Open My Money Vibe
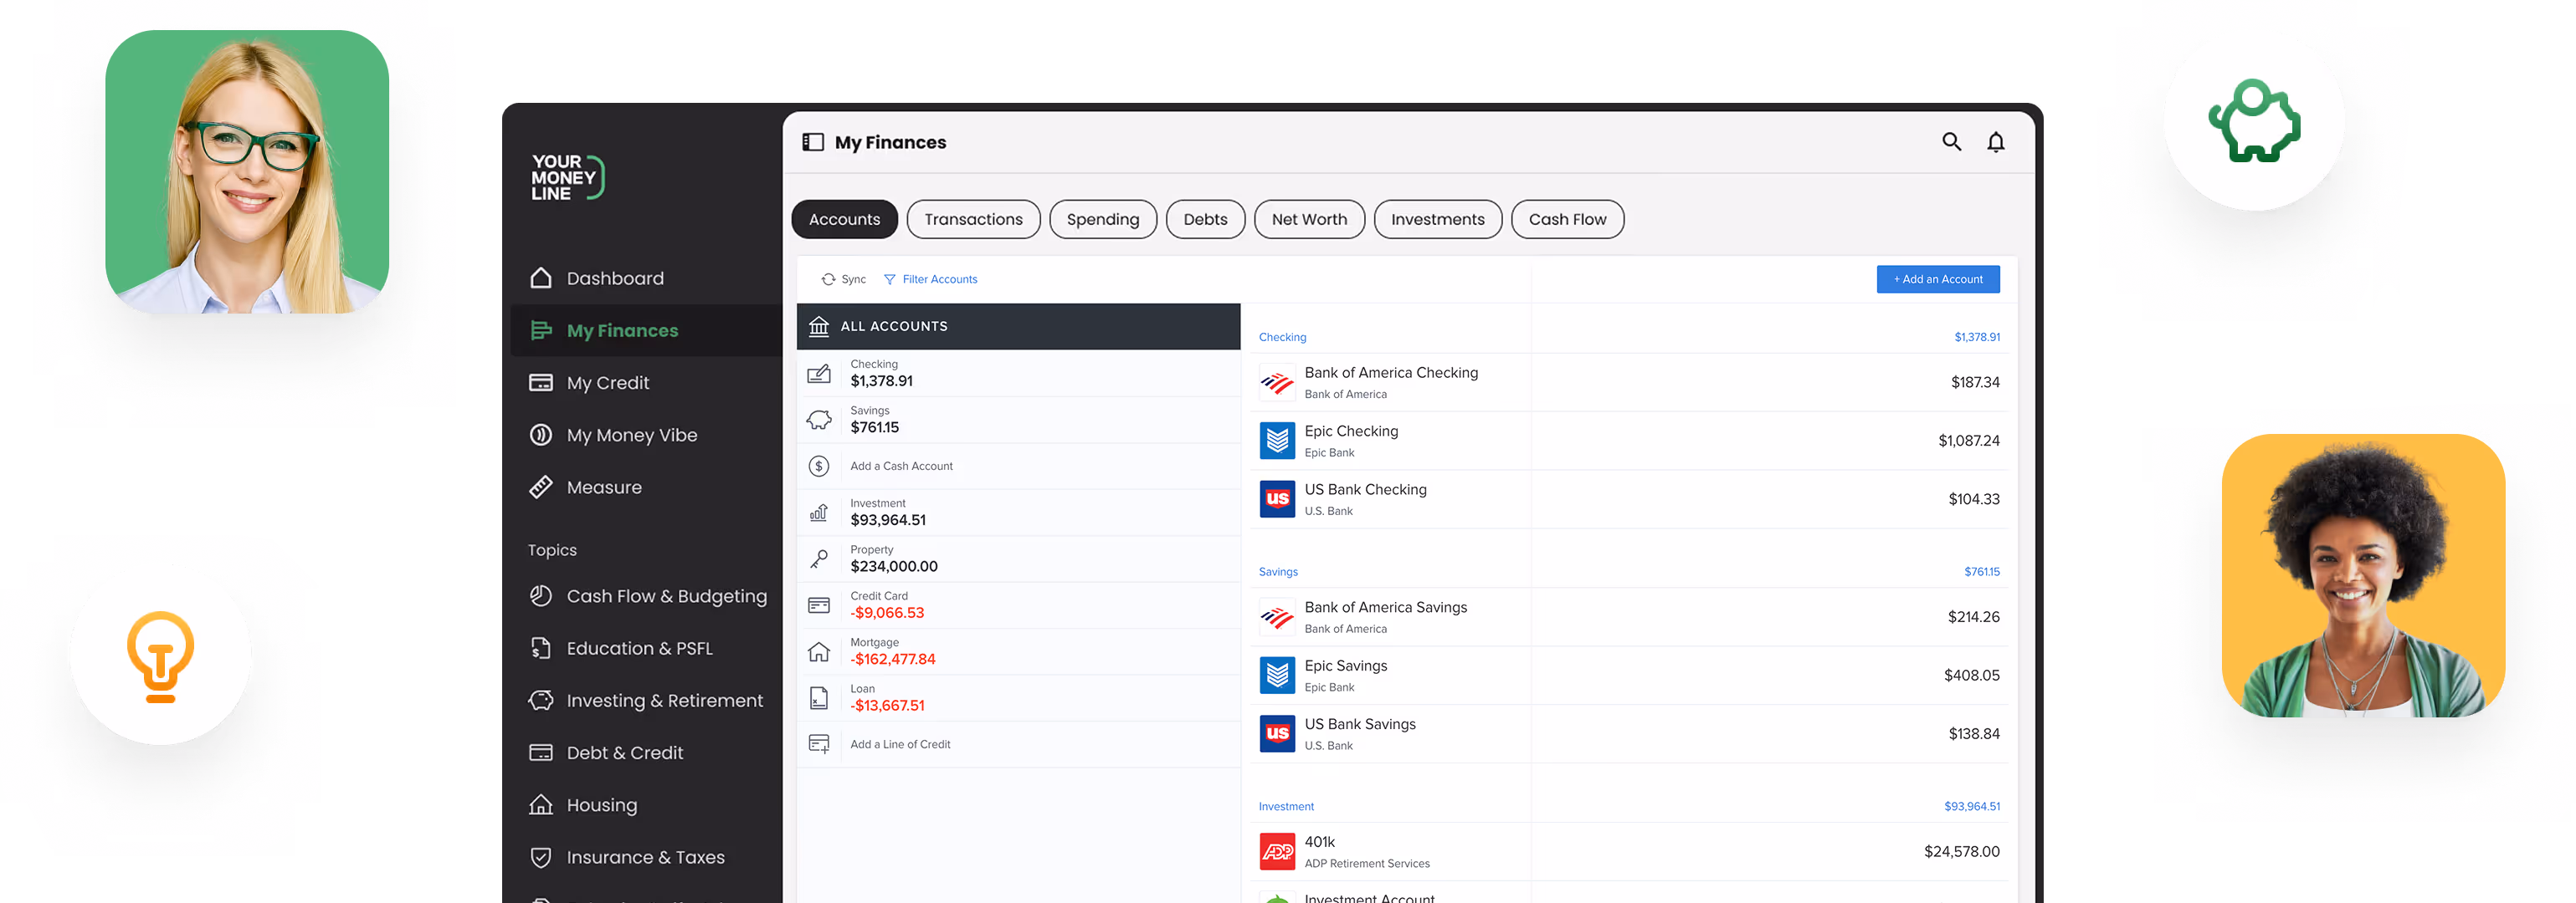Viewport: 2576px width, 903px height. click(x=631, y=435)
